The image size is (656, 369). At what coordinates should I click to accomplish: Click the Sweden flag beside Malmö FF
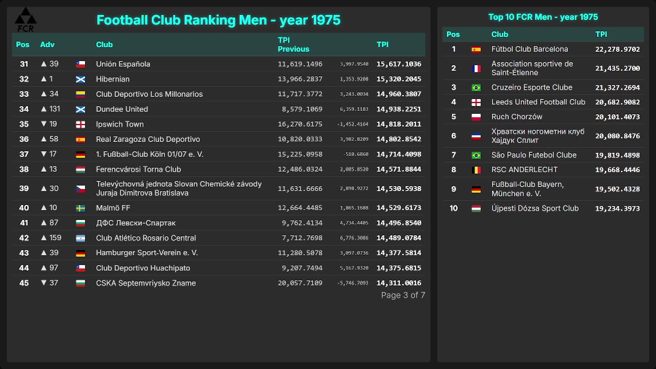coord(80,208)
